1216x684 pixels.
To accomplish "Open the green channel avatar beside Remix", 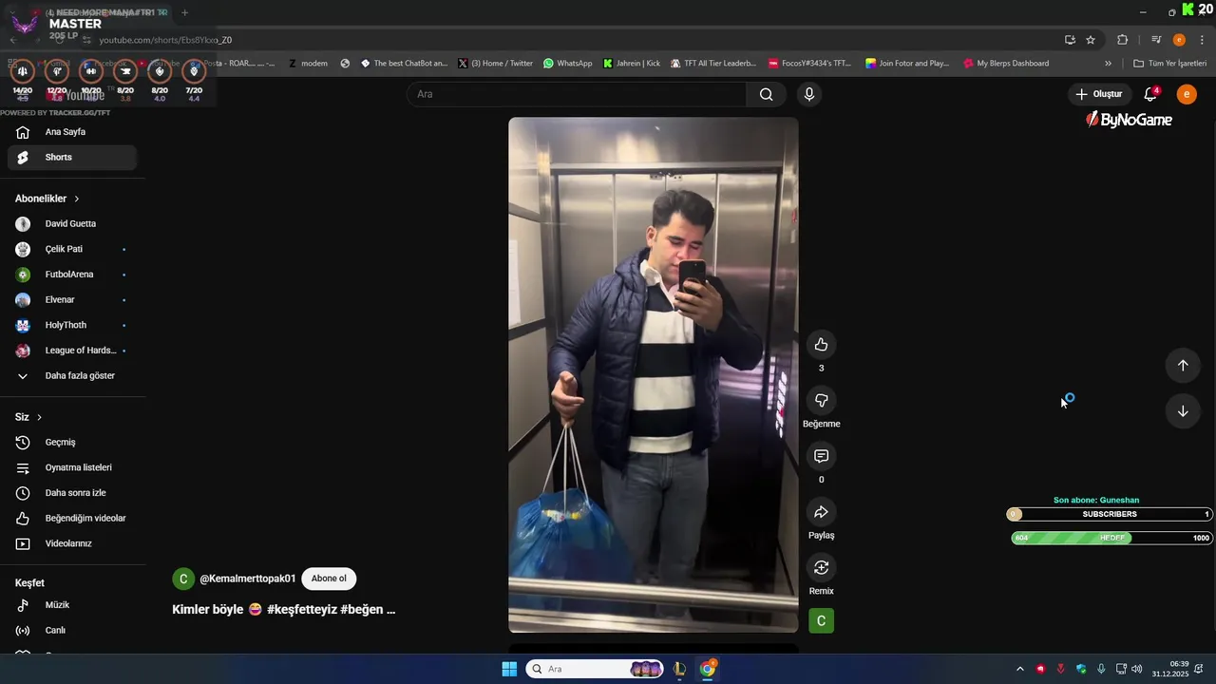I will (821, 621).
